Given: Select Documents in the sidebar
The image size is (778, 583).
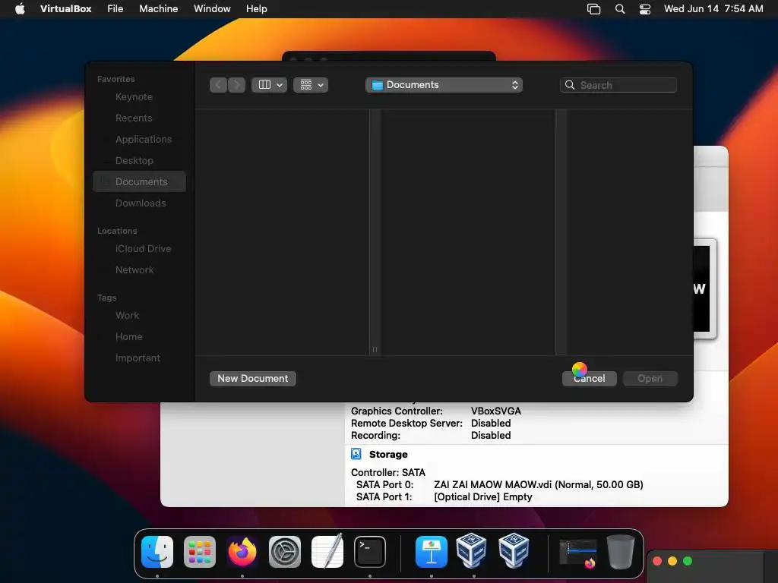Looking at the screenshot, I should (140, 181).
